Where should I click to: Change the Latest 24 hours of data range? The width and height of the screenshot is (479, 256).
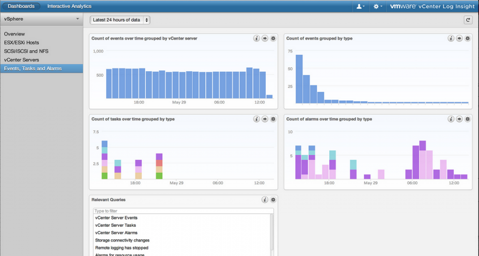tap(120, 20)
